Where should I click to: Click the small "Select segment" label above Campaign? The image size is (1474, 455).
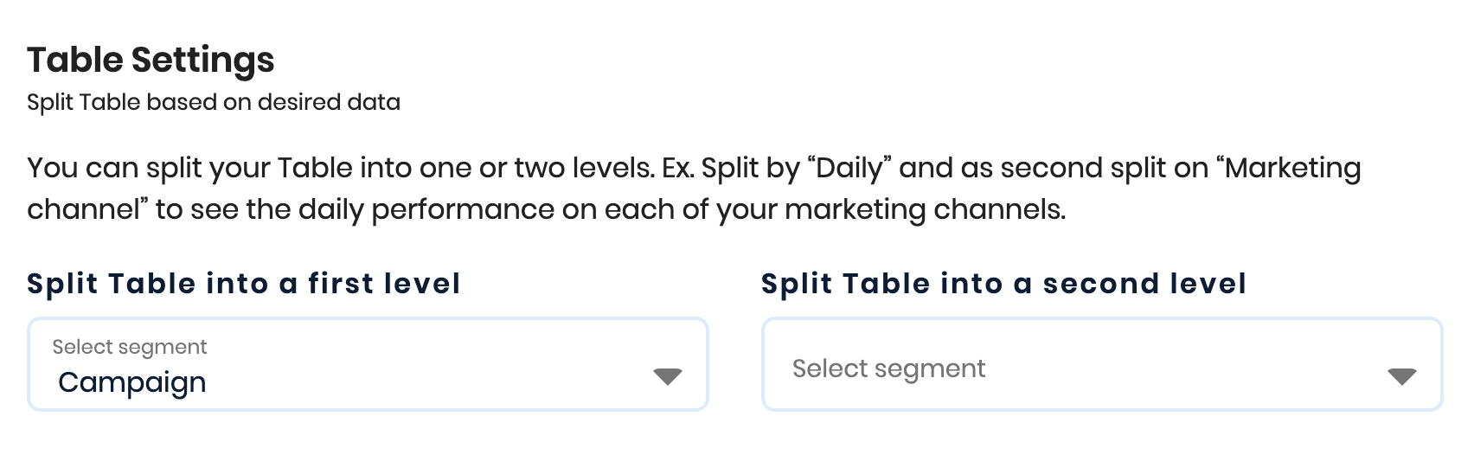(130, 347)
